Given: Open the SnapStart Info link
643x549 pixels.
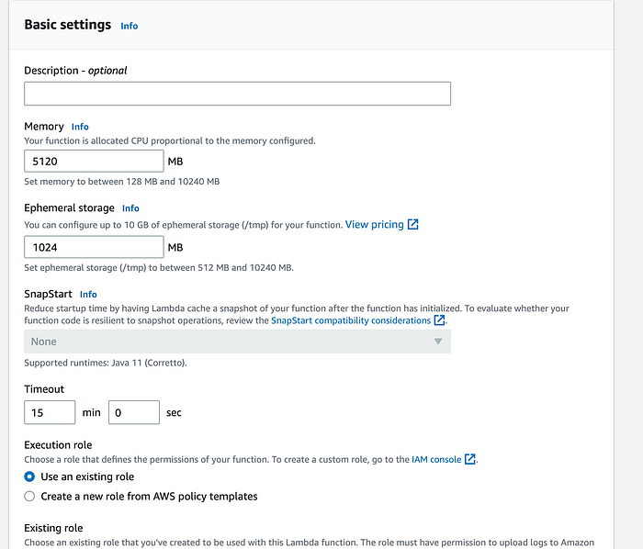Looking at the screenshot, I should pos(88,294).
